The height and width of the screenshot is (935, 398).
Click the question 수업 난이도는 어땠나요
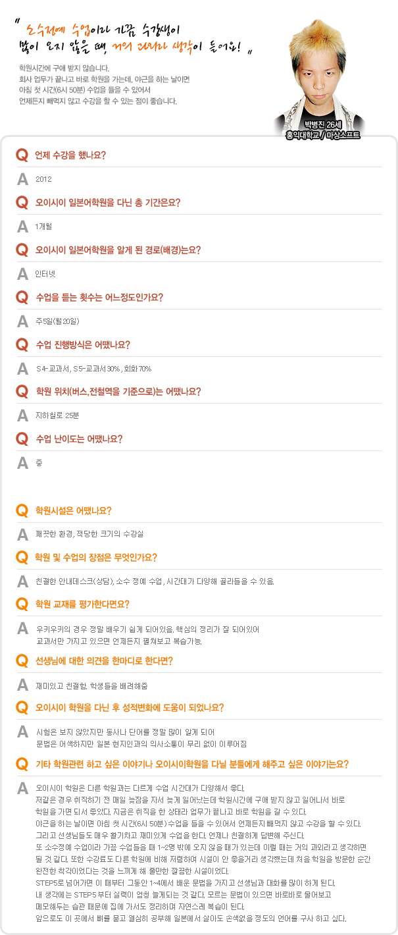79,439
